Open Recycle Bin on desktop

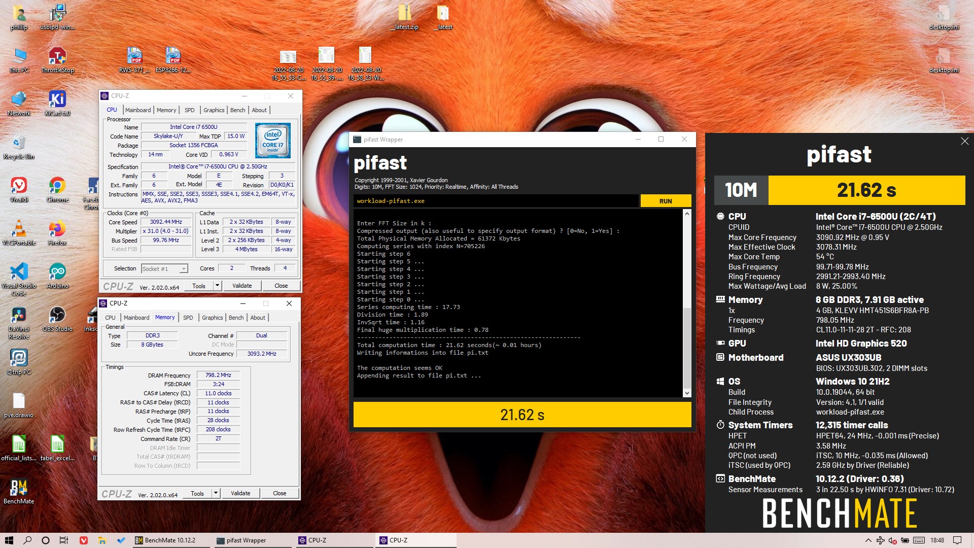click(19, 146)
